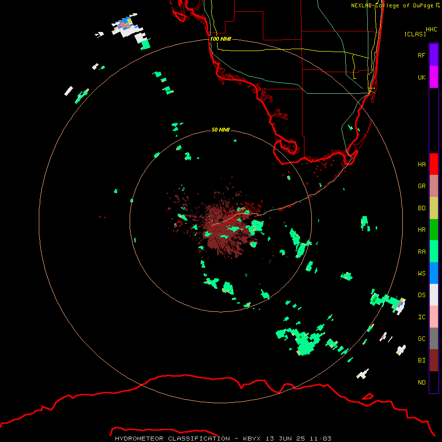Viewport: 442px width, 442px height.
Task: Click the BI brown legend swatch
Action: 434,360
